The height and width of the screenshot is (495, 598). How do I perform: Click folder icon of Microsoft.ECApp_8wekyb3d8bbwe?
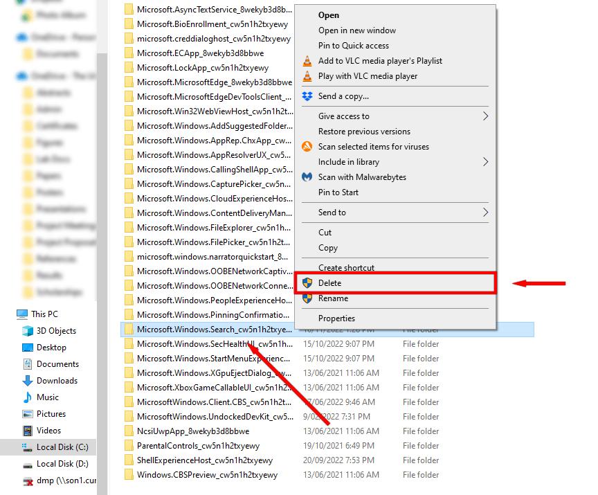click(129, 53)
